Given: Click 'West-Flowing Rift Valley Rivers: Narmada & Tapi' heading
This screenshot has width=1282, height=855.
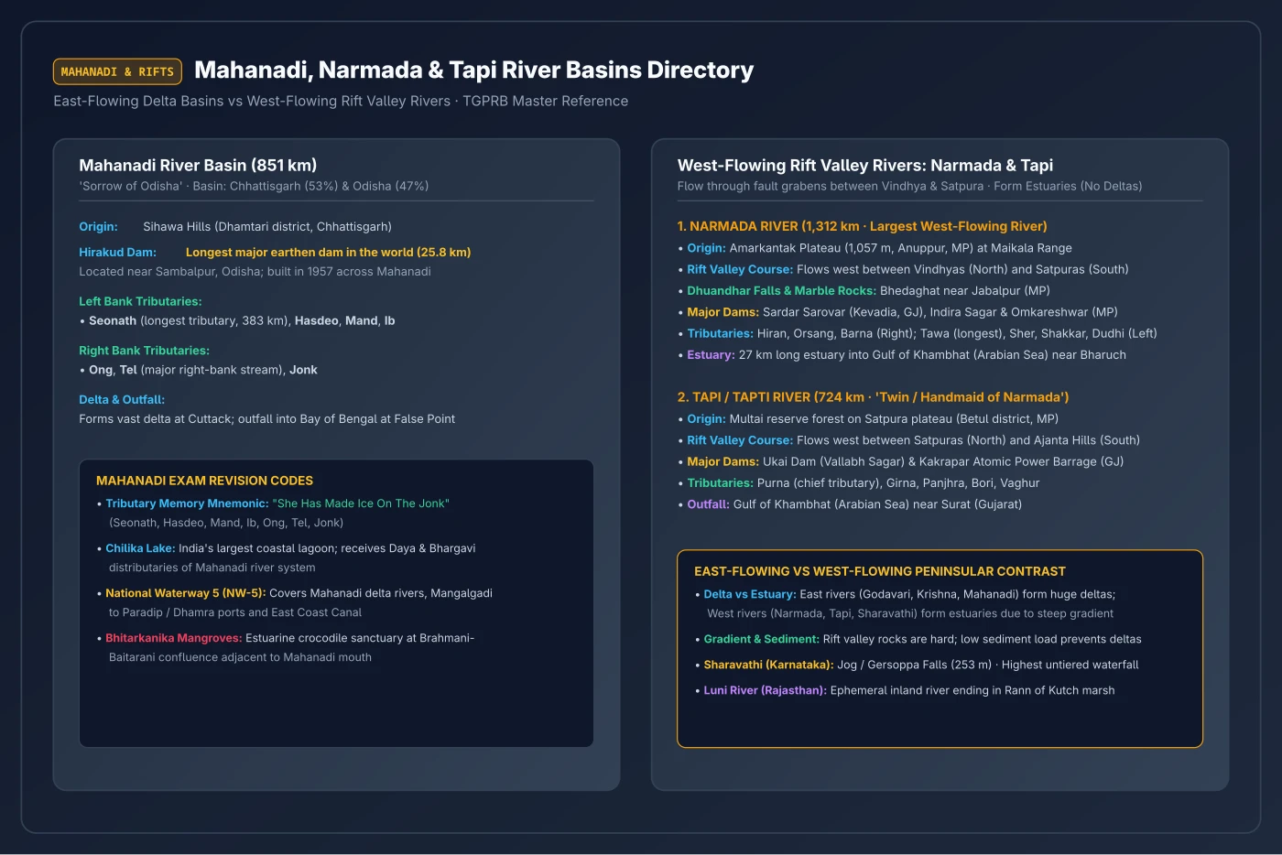Looking at the screenshot, I should (865, 165).
